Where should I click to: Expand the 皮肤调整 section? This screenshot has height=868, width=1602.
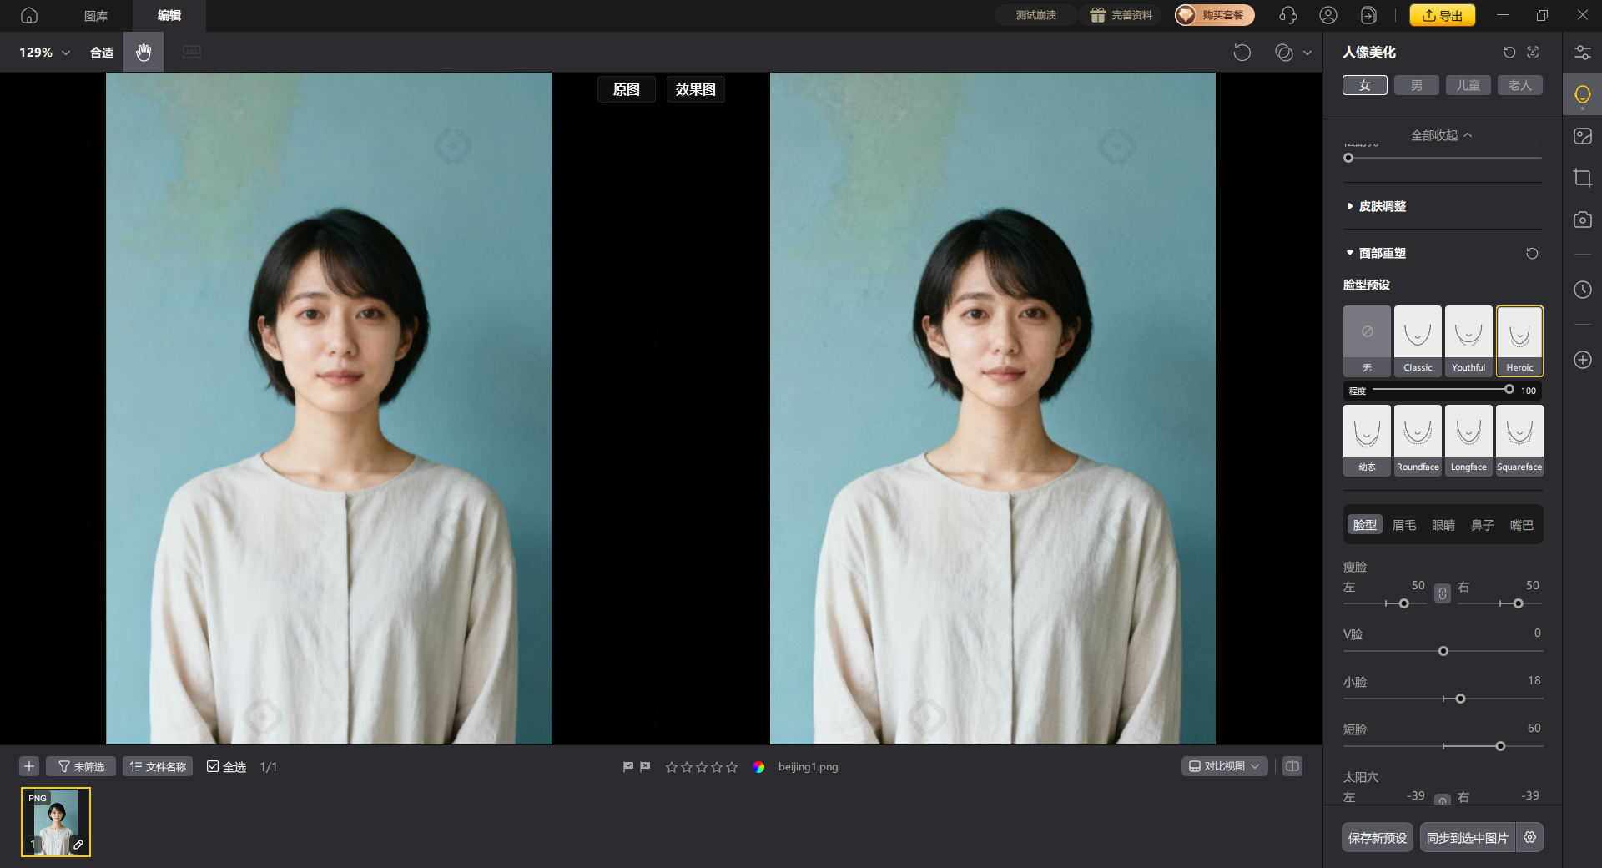pyautogui.click(x=1382, y=206)
